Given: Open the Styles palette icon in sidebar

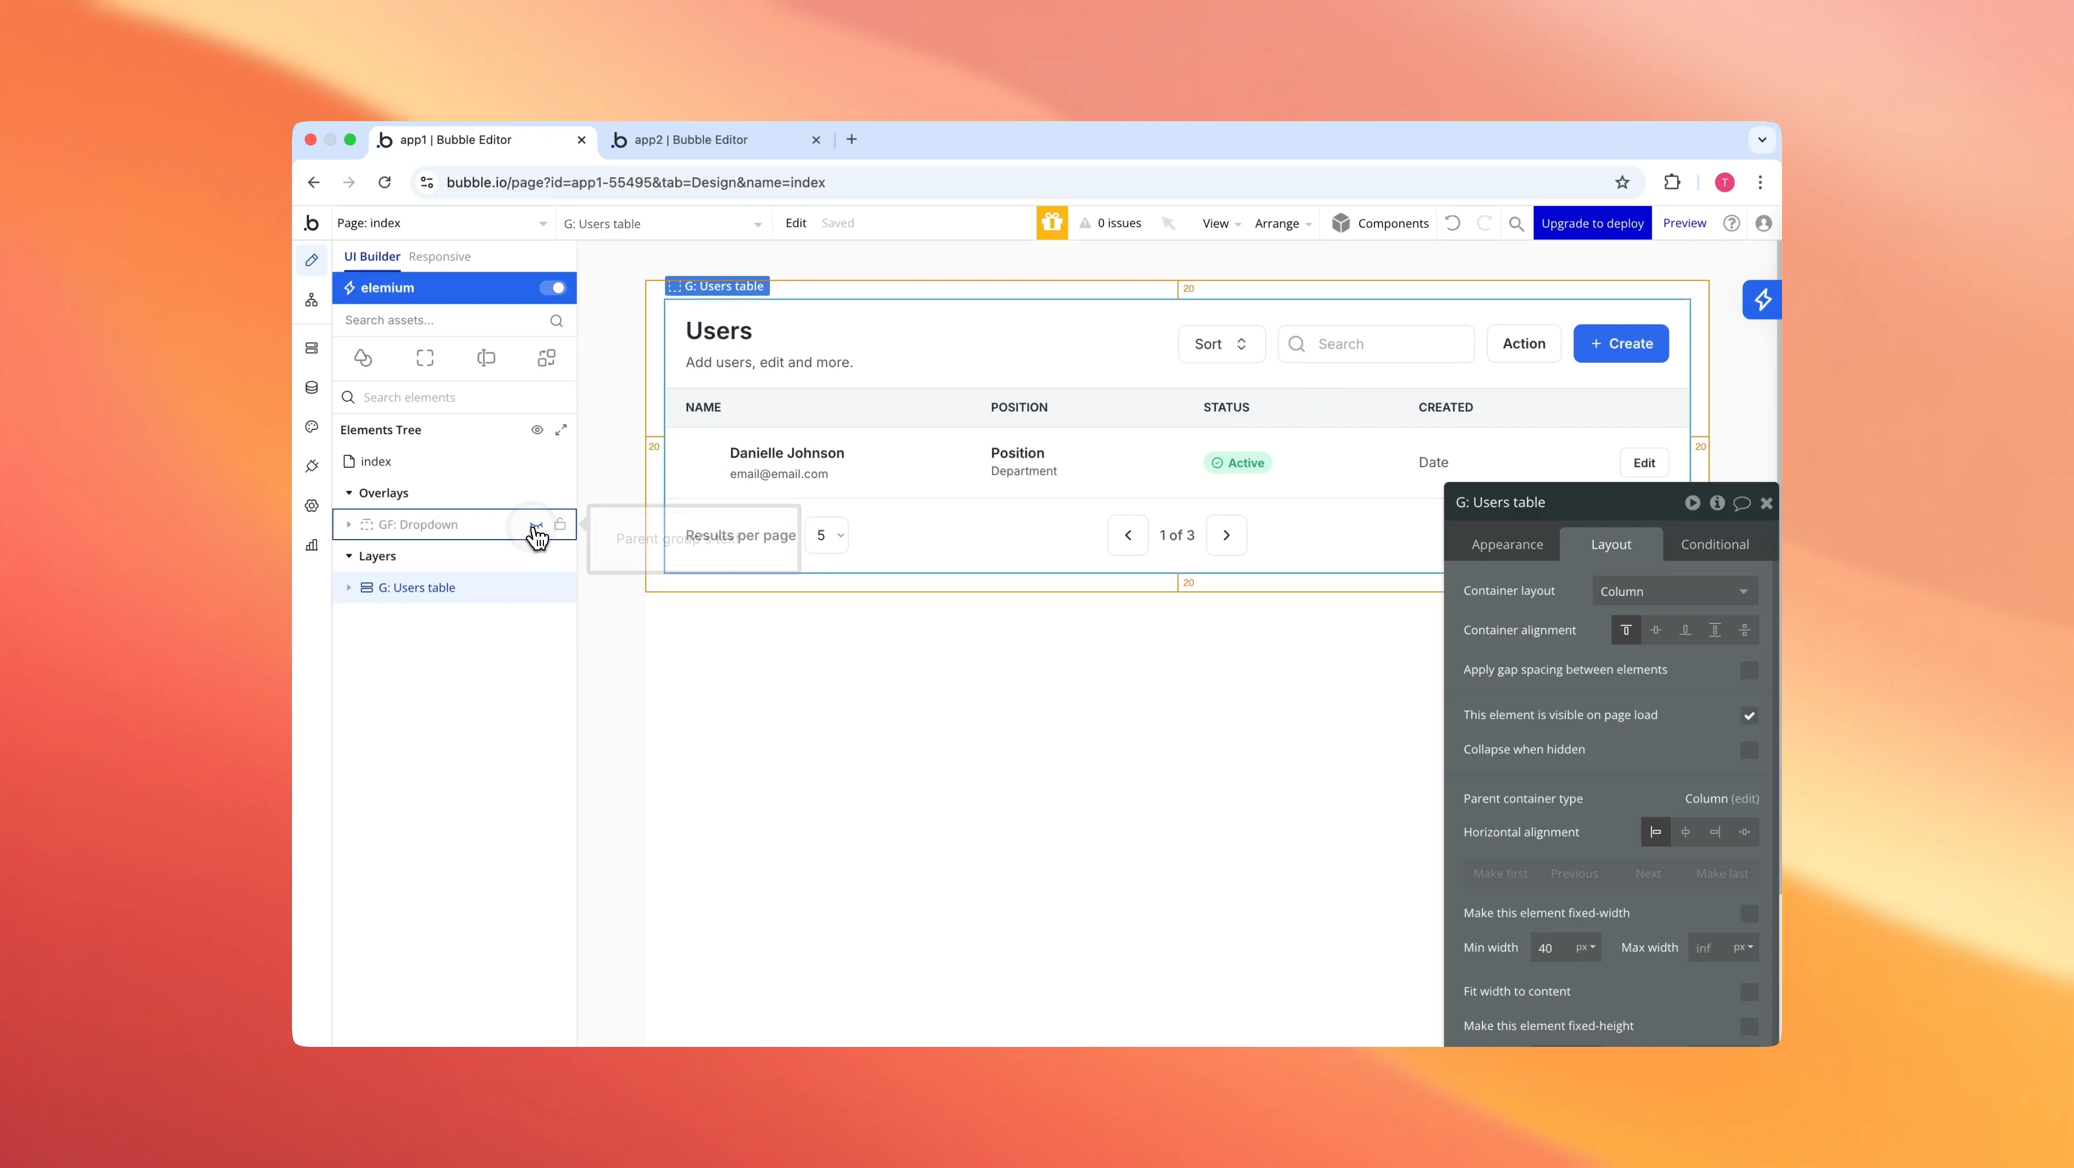Looking at the screenshot, I should click(x=311, y=427).
